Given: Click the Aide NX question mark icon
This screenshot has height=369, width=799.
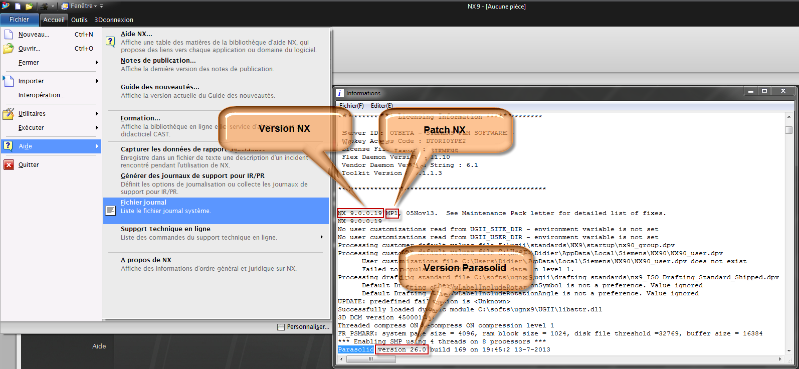Looking at the screenshot, I should pos(110,42).
